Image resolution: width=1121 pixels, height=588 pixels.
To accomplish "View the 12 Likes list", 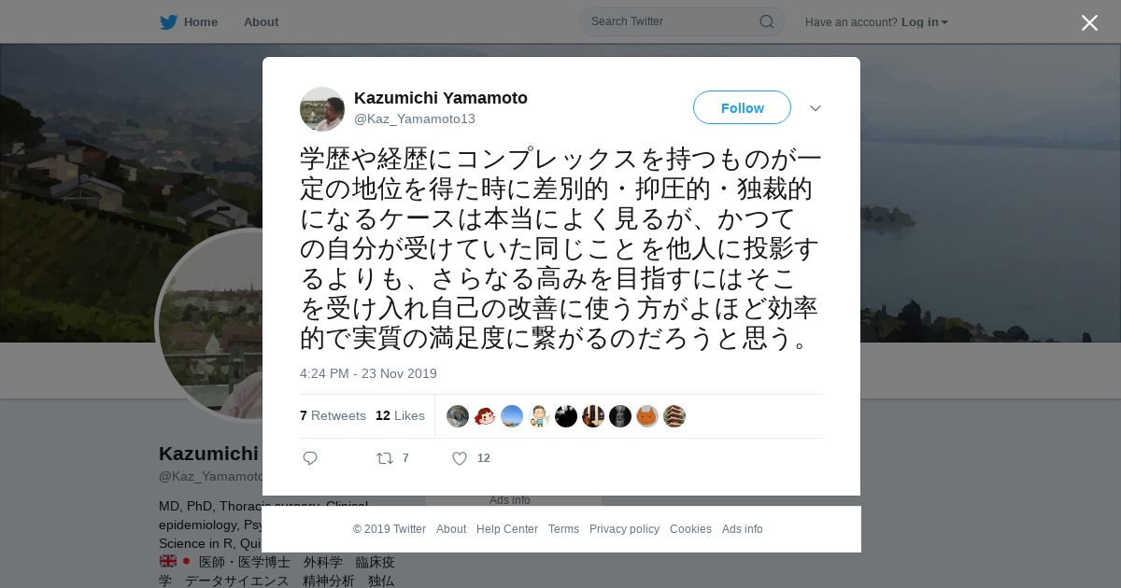I will tap(400, 415).
